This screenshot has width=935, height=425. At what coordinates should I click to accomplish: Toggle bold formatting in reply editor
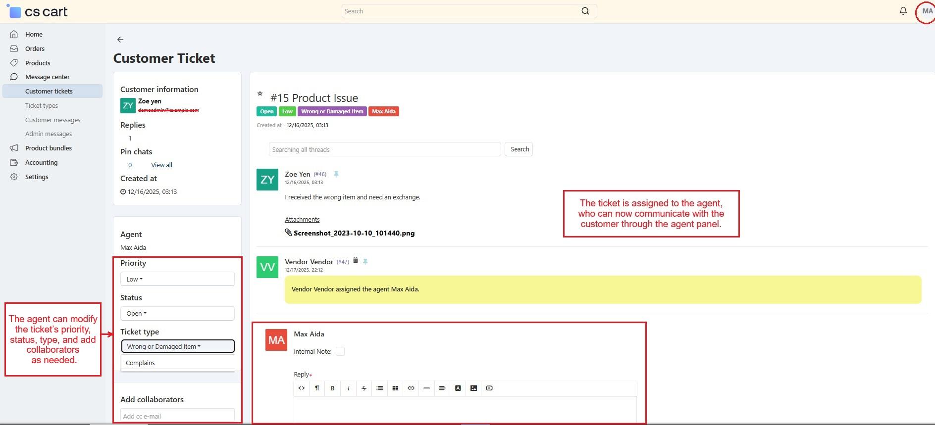click(x=332, y=388)
